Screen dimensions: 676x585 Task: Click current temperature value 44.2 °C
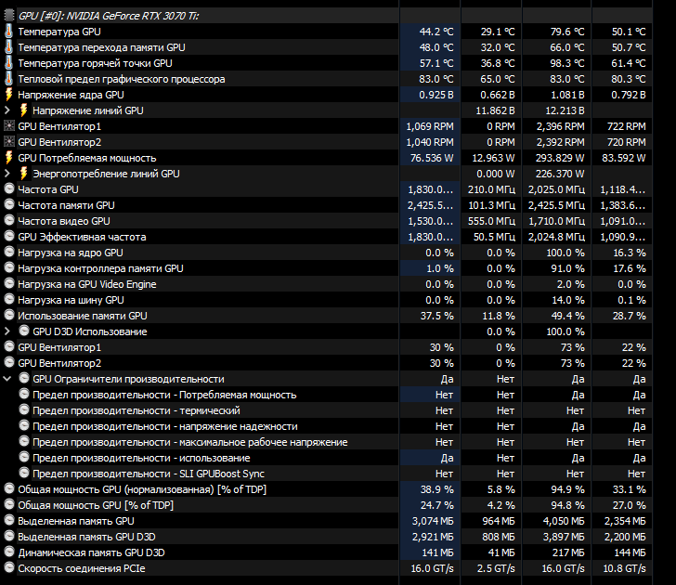tap(436, 32)
